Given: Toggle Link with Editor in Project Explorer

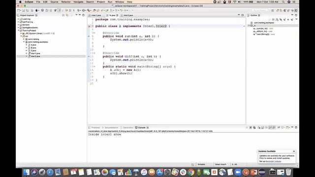Looking at the screenshot, I should [x=67, y=15].
